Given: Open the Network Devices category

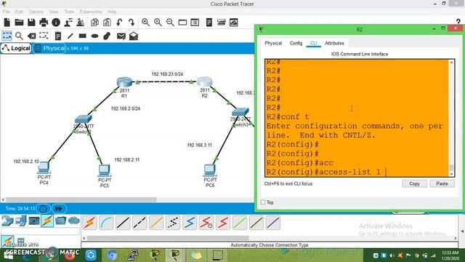Looking at the screenshot, I should [7, 221].
